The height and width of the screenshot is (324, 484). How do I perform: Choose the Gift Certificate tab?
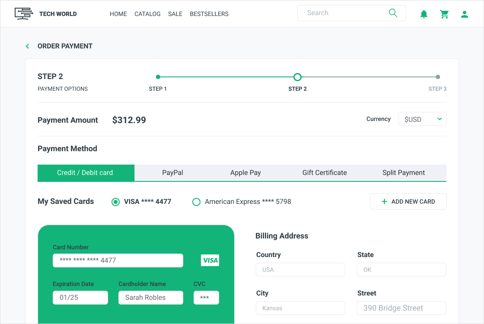point(325,173)
